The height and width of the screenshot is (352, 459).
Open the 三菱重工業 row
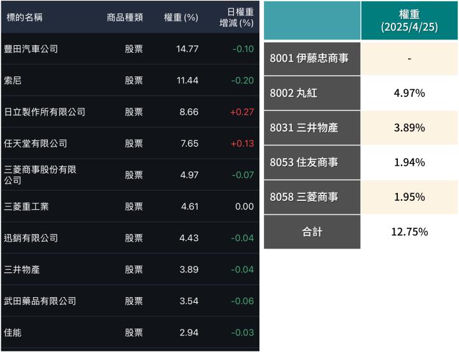[x=26, y=207]
